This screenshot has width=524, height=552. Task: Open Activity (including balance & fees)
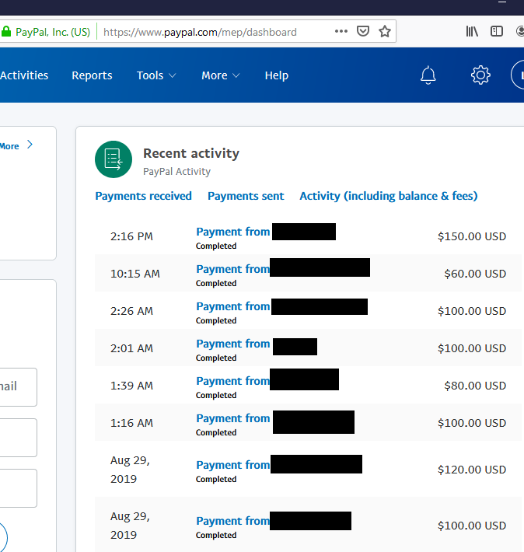(389, 196)
